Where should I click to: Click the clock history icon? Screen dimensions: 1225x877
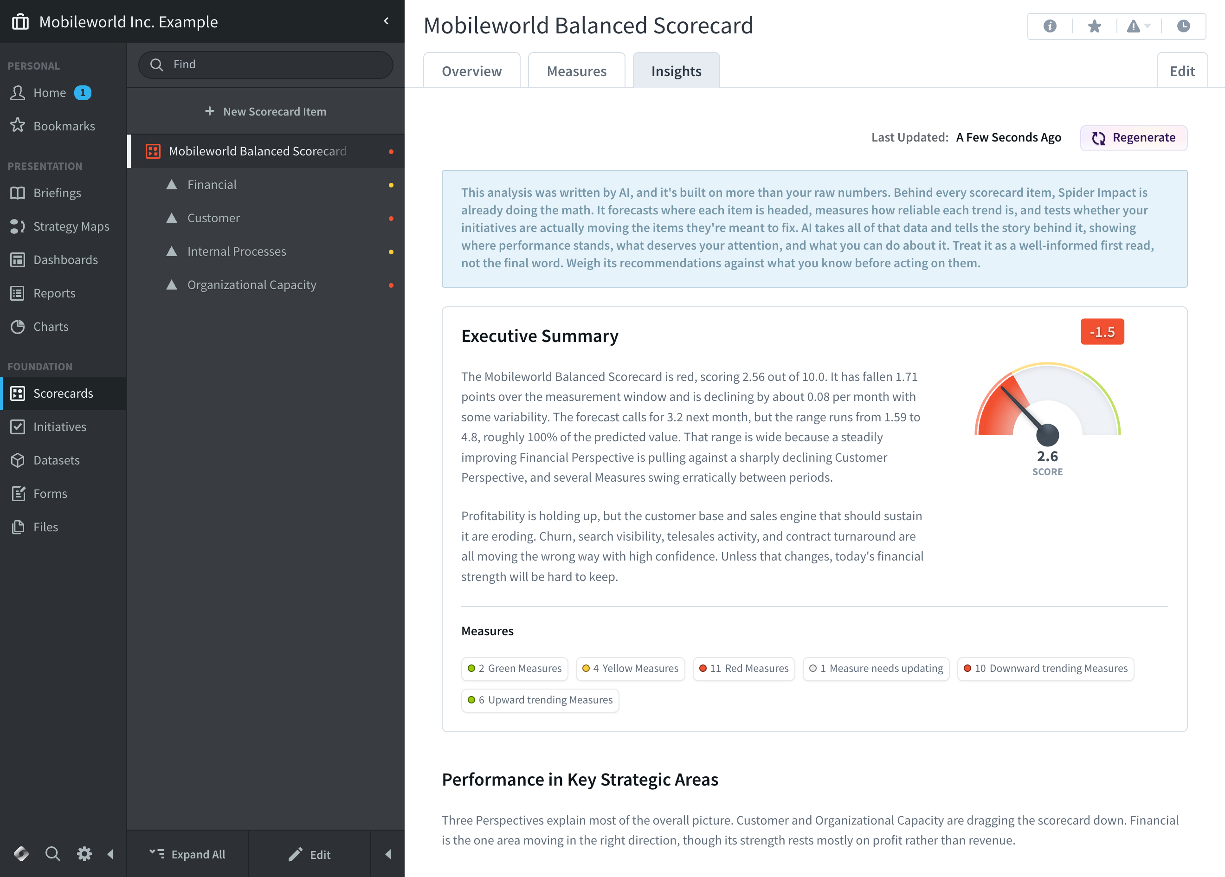(1183, 26)
